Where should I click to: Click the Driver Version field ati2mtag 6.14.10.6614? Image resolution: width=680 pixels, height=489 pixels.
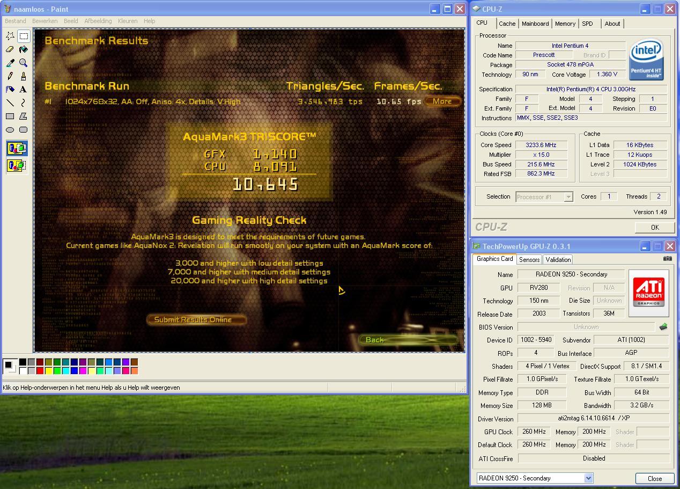pyautogui.click(x=594, y=418)
